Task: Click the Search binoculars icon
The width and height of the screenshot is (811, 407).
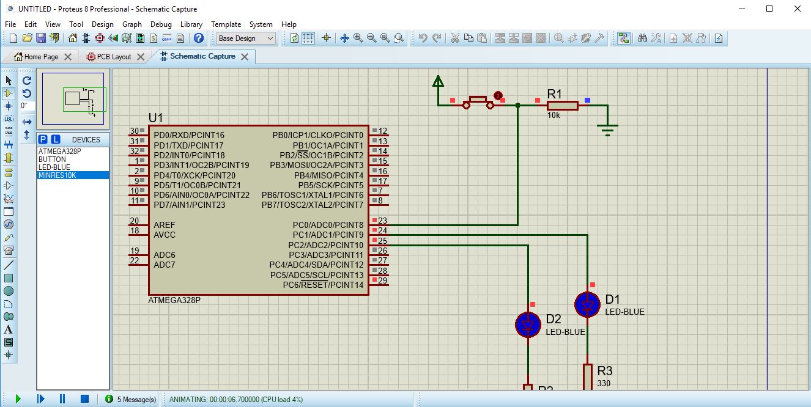Action: [642, 38]
